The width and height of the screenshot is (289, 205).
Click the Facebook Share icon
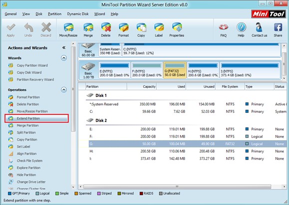(278, 27)
